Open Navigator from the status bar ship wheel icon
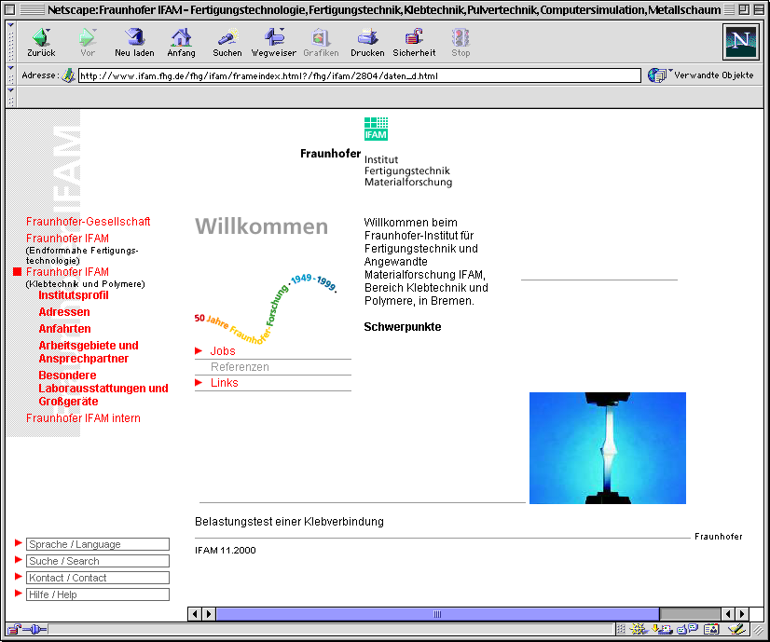This screenshot has height=642, width=770. [639, 629]
